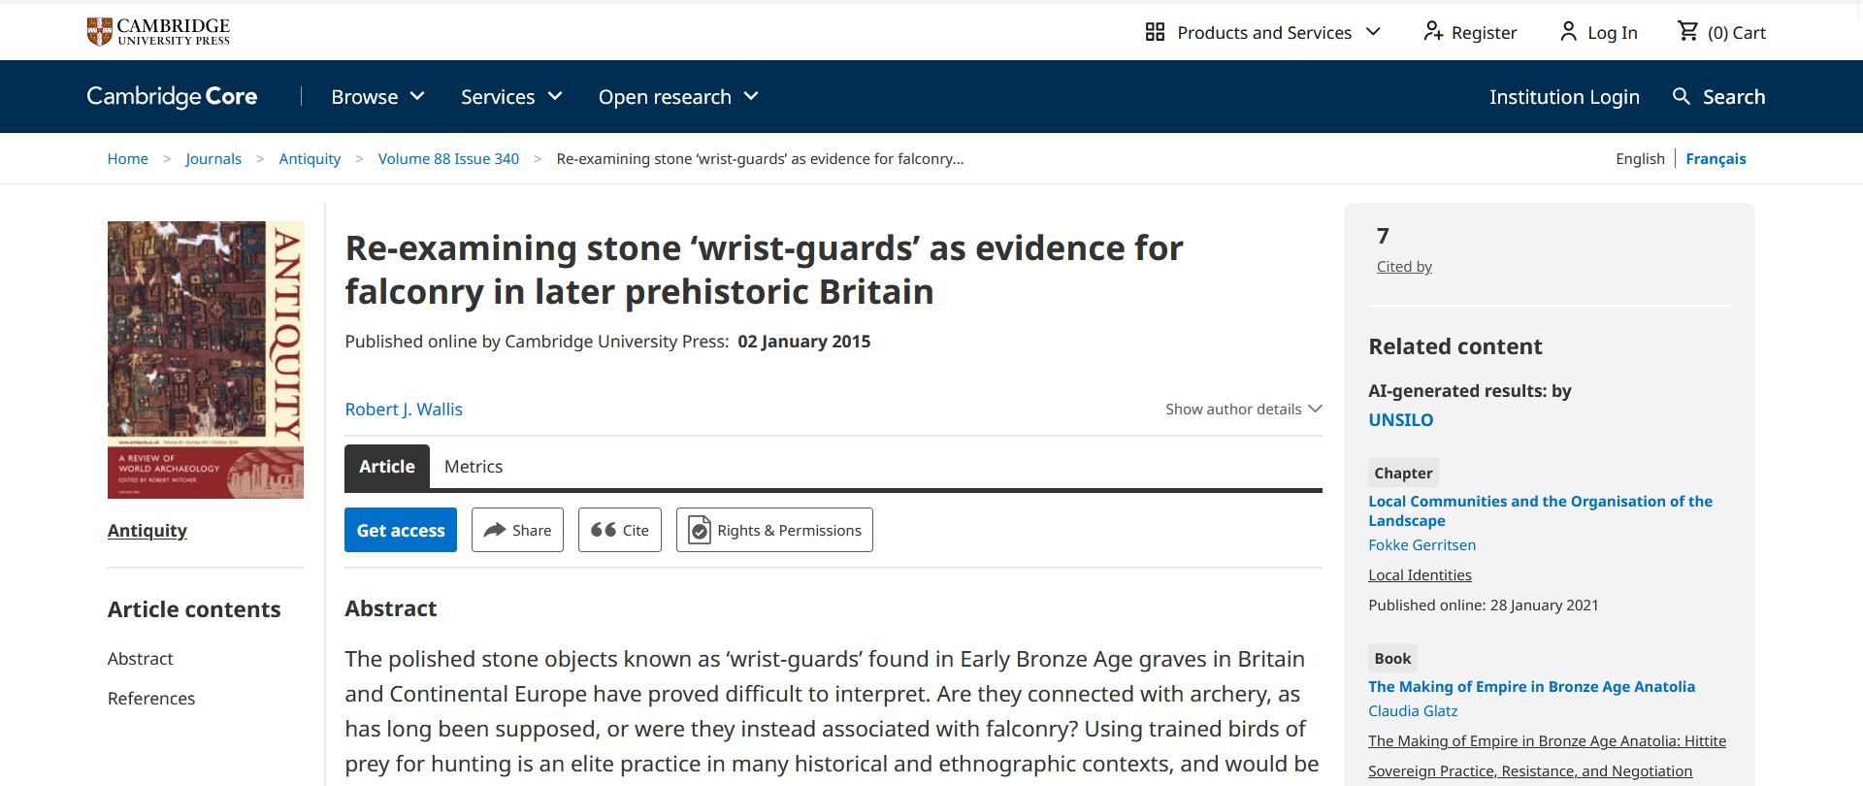Image resolution: width=1863 pixels, height=786 pixels.
Task: Click the Share arrow icon
Action: point(495,530)
